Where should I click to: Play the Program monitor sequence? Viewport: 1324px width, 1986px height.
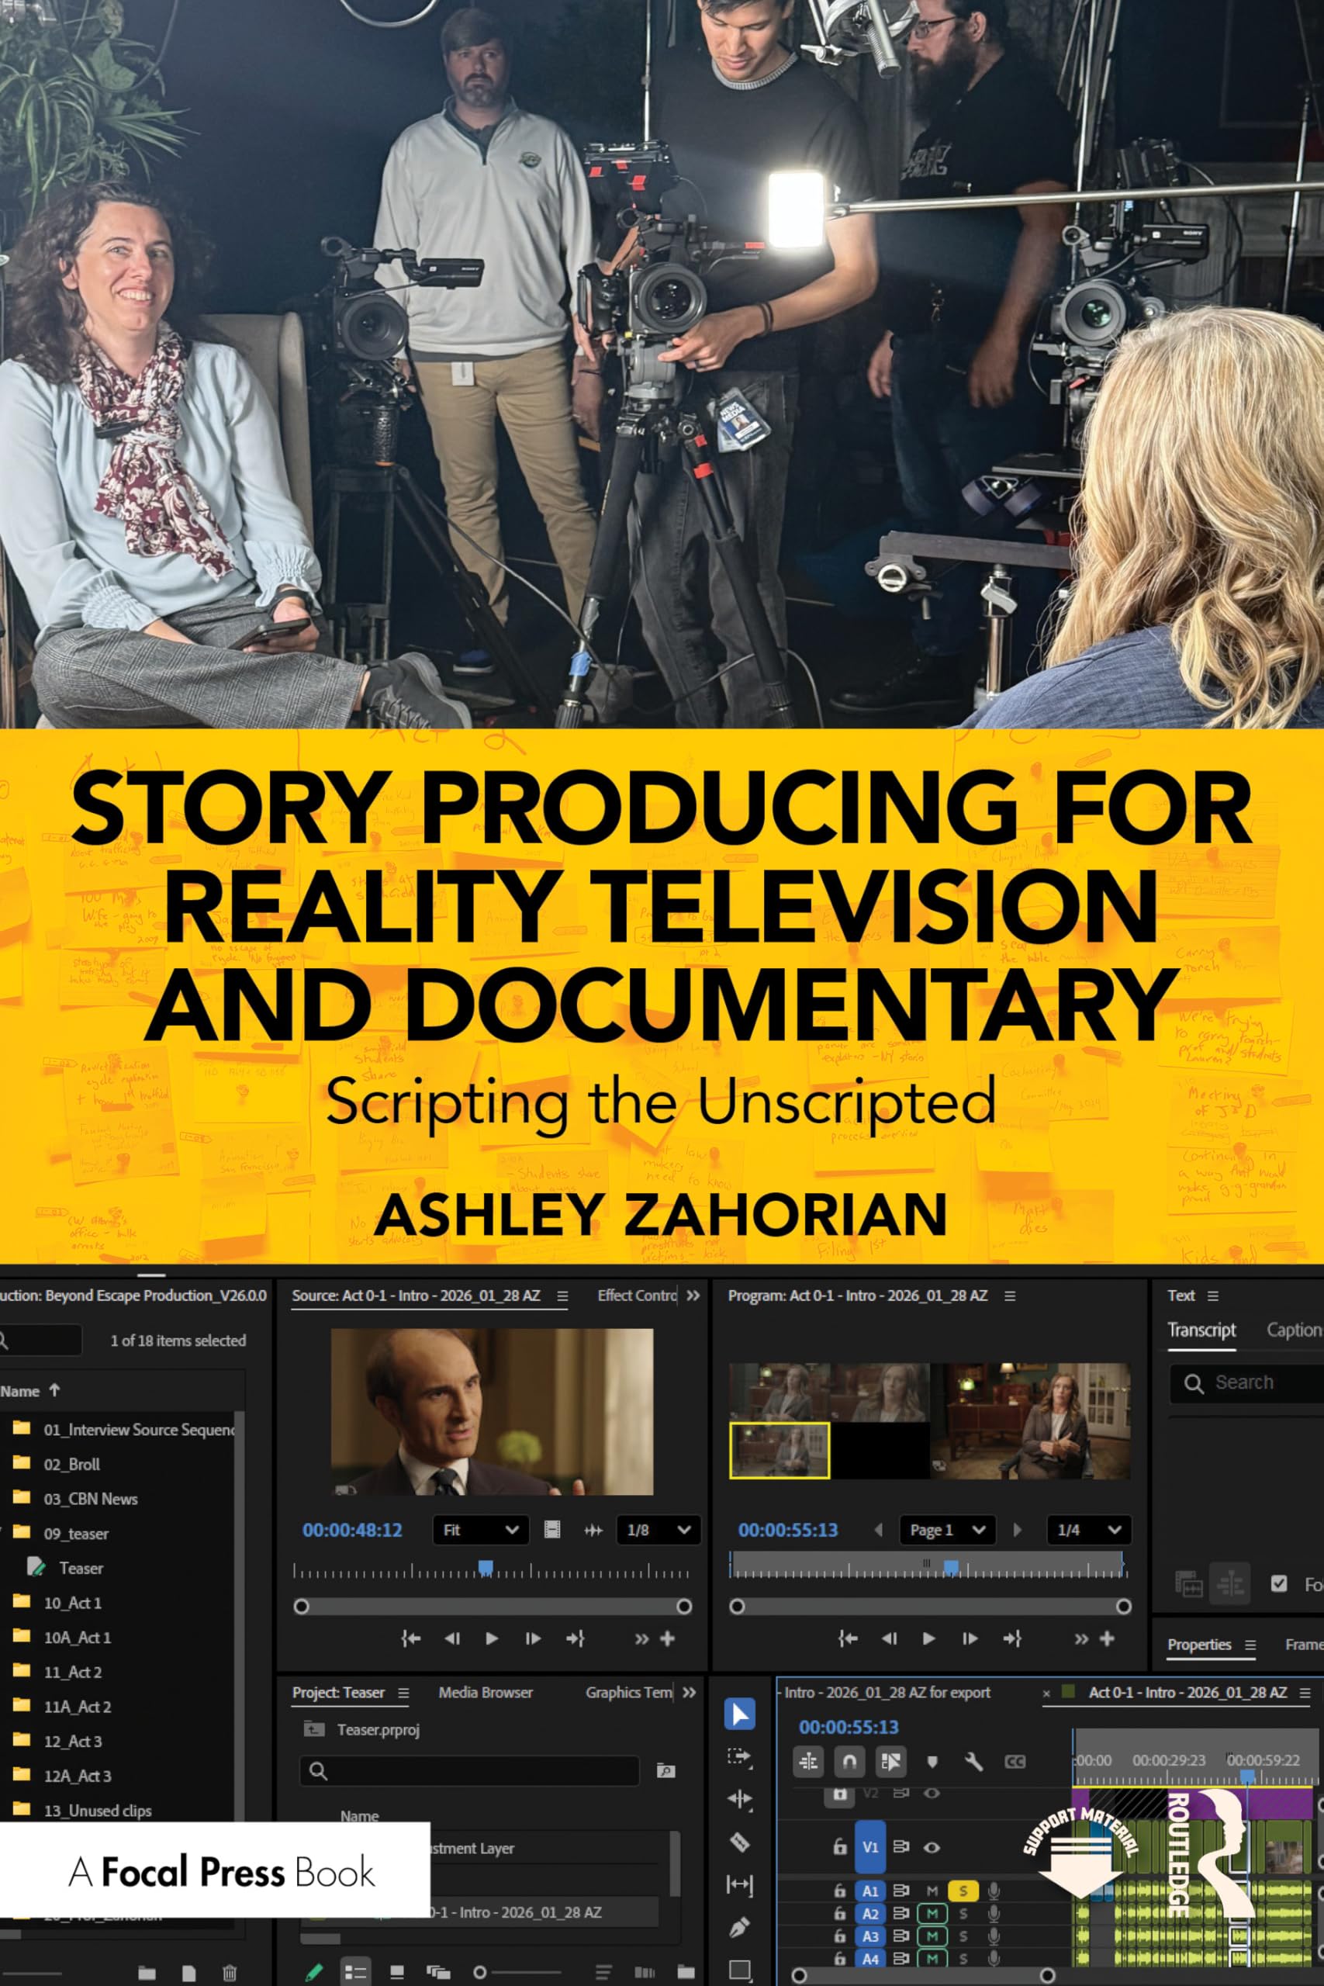click(x=929, y=1638)
